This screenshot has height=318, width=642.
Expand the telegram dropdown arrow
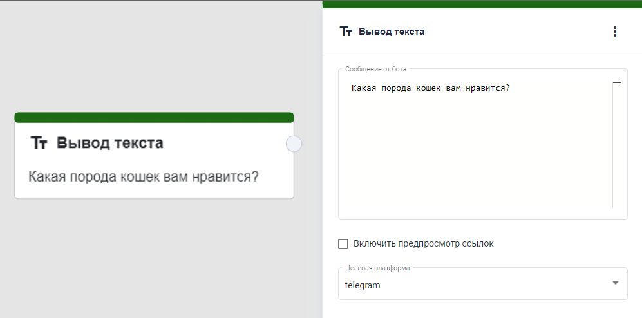[615, 283]
